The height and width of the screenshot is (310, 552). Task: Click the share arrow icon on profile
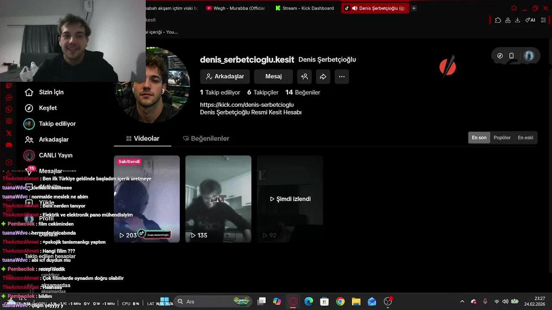point(323,76)
